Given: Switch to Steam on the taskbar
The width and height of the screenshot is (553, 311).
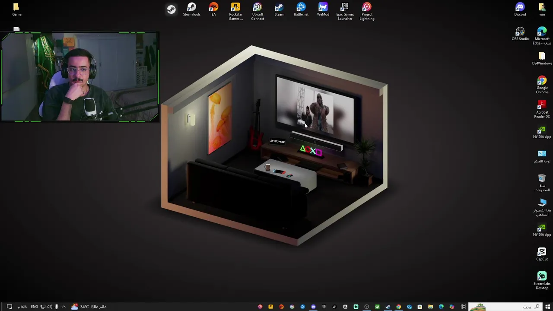Looking at the screenshot, I should 388,307.
